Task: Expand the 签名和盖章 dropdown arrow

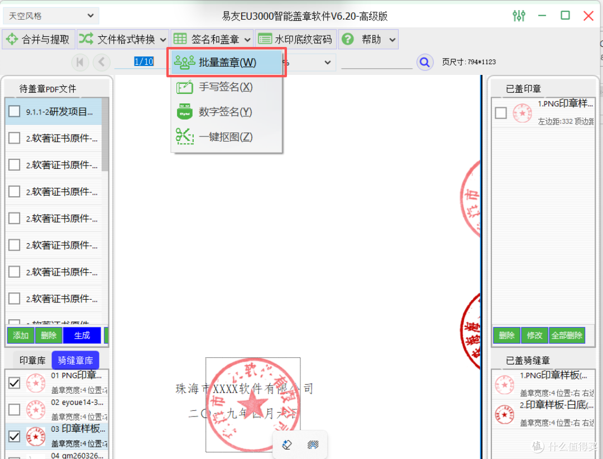Action: tap(247, 39)
